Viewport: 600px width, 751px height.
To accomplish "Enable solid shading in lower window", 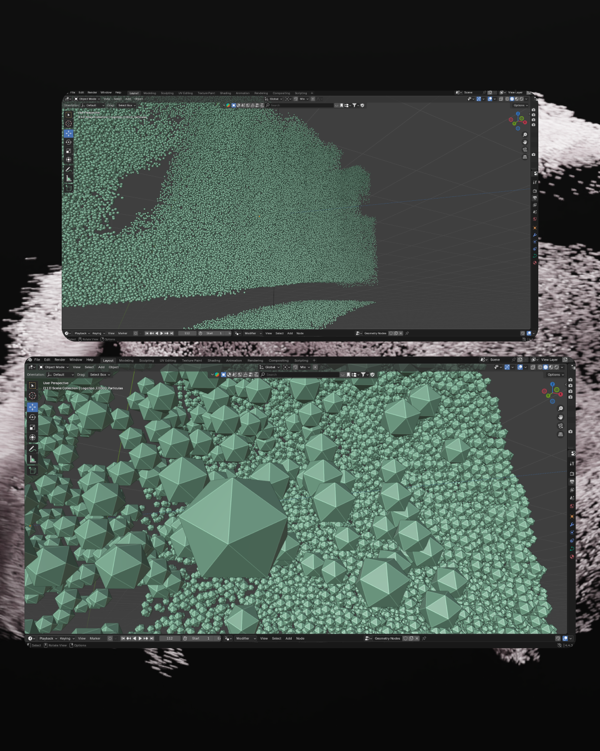I will pos(546,367).
